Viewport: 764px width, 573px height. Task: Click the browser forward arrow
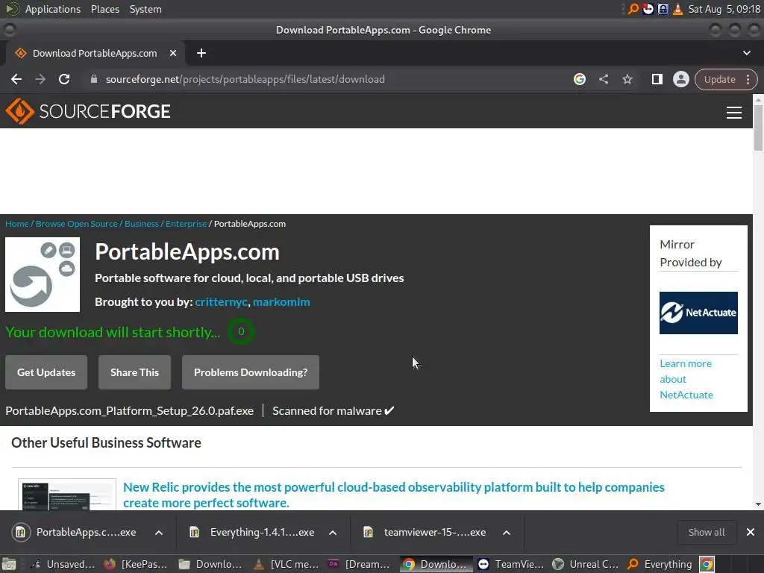[x=40, y=79]
